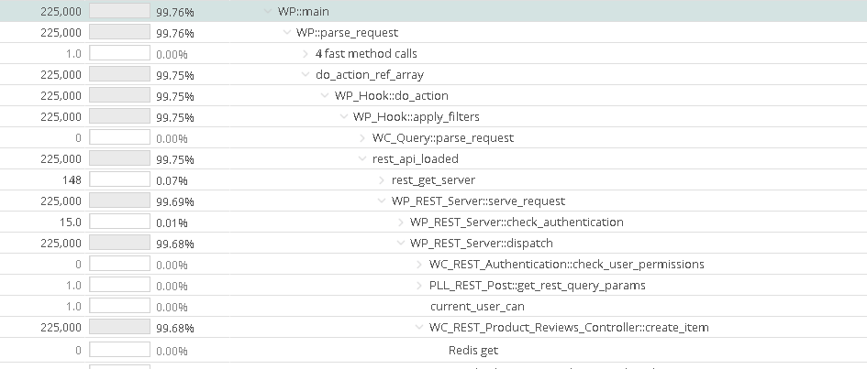Viewport: 867px width, 369px height.
Task: Expand the WC_Query::parse_request node
Action: 362,138
